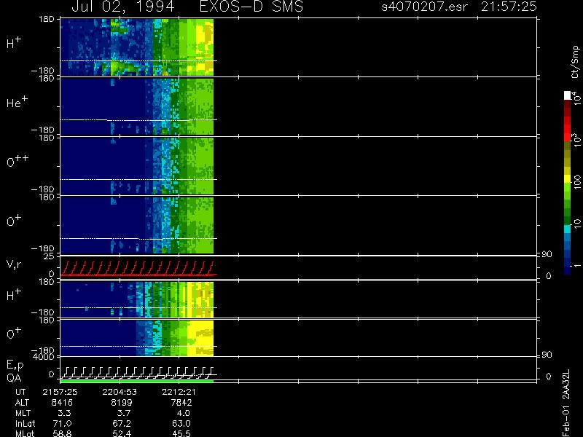The width and height of the screenshot is (583, 437).
Task: Click the header time '21:57:25'
Action: pos(509,7)
